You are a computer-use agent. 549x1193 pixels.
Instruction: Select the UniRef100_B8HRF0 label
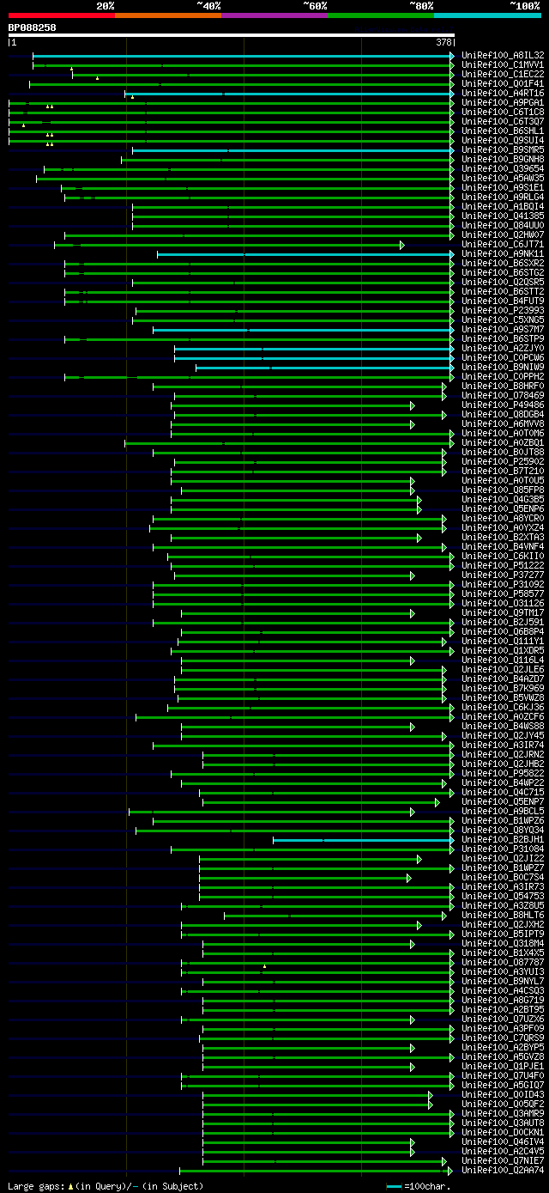pos(503,386)
